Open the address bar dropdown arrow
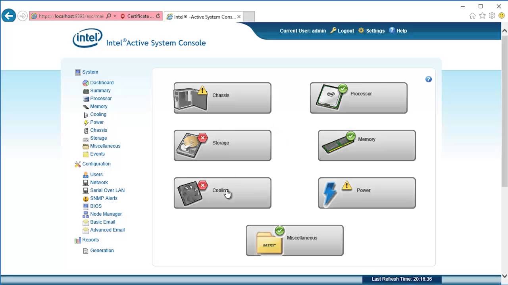The width and height of the screenshot is (508, 285). click(x=115, y=16)
